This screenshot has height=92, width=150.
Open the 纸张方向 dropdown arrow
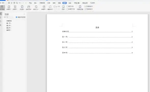pos(31,9)
